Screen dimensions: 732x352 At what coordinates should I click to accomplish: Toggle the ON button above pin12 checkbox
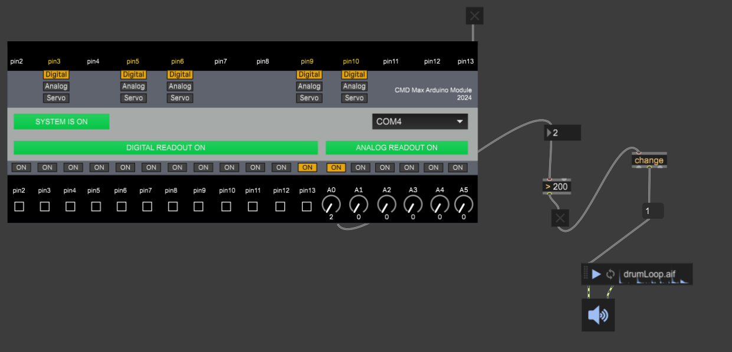pyautogui.click(x=281, y=167)
